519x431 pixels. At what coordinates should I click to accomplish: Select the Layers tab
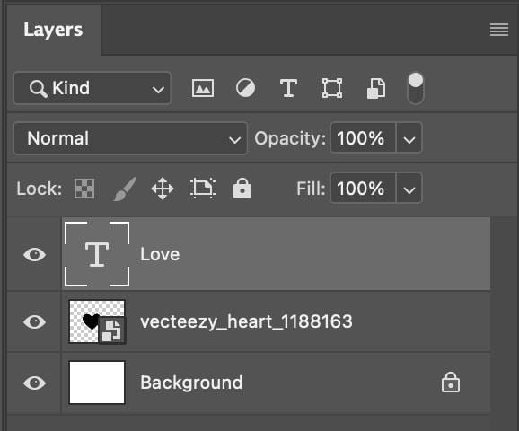click(53, 31)
